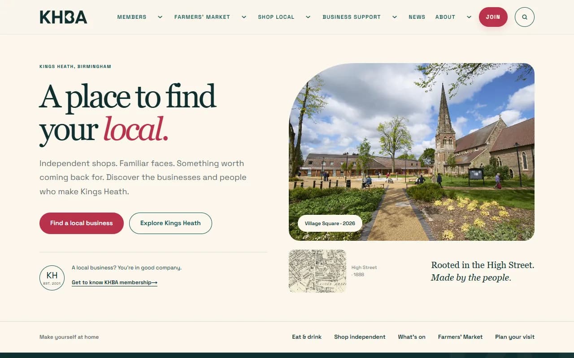Click the Village Square · 2026 caption pill
The image size is (574, 358).
(330, 223)
